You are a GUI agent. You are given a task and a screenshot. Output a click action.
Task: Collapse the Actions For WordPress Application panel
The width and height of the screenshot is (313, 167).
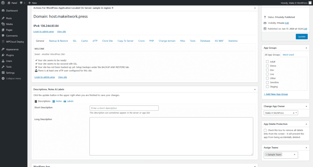coord(255,8)
